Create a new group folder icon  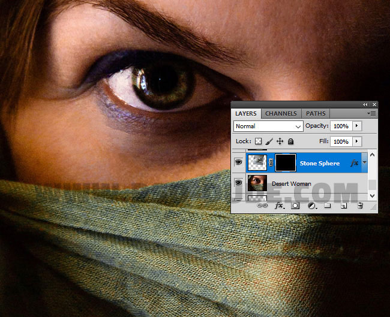point(328,206)
